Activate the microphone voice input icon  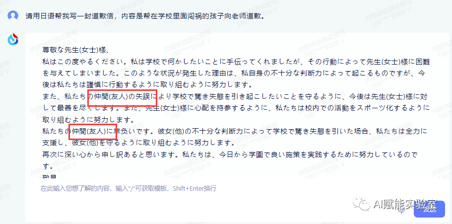[x=401, y=211]
